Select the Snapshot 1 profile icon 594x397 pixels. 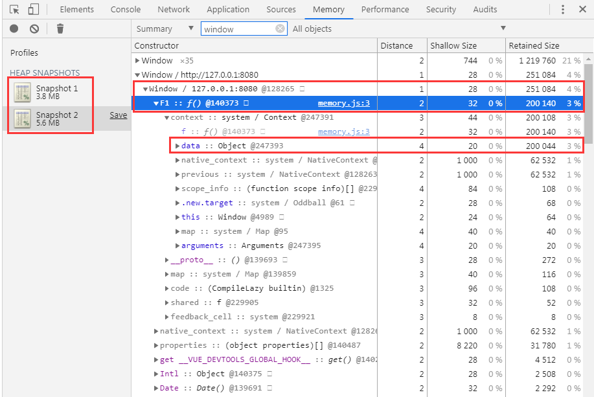(23, 93)
